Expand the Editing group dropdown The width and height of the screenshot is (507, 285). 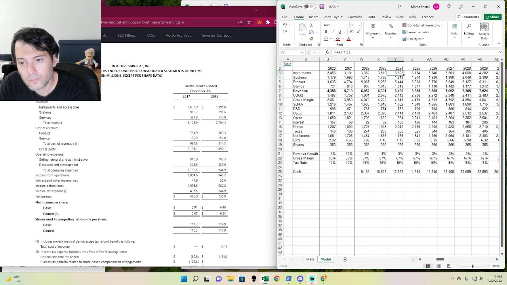pos(469,30)
